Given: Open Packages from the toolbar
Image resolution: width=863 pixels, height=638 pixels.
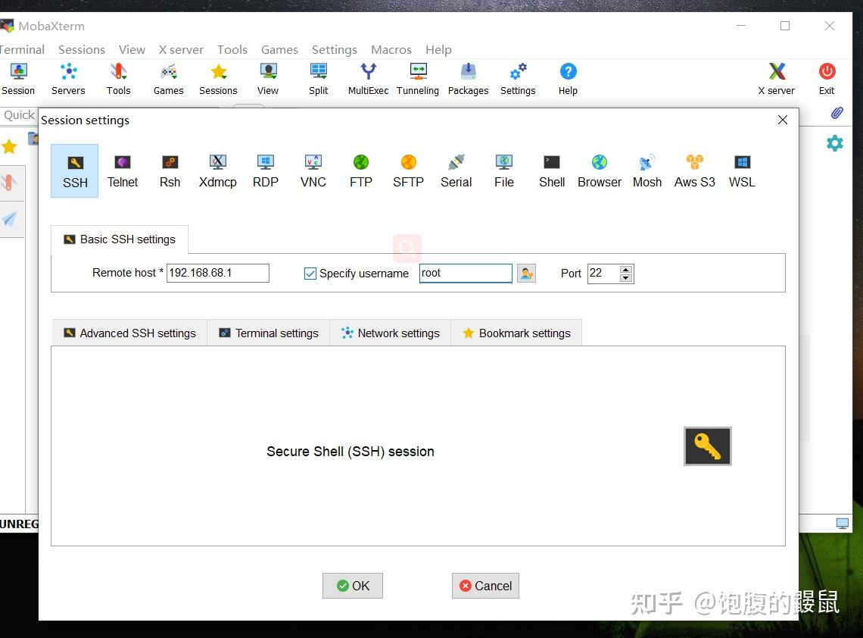Looking at the screenshot, I should [x=468, y=80].
